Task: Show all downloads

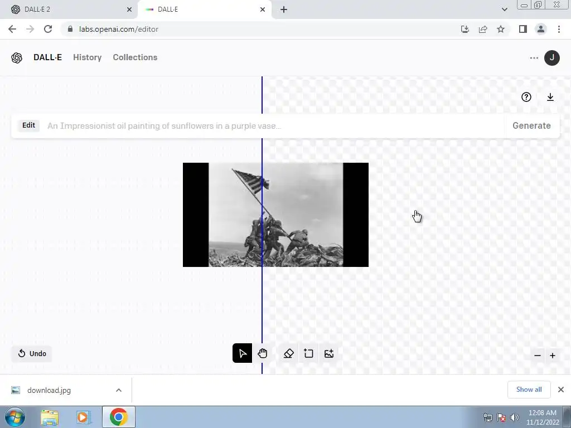Action: click(529, 390)
